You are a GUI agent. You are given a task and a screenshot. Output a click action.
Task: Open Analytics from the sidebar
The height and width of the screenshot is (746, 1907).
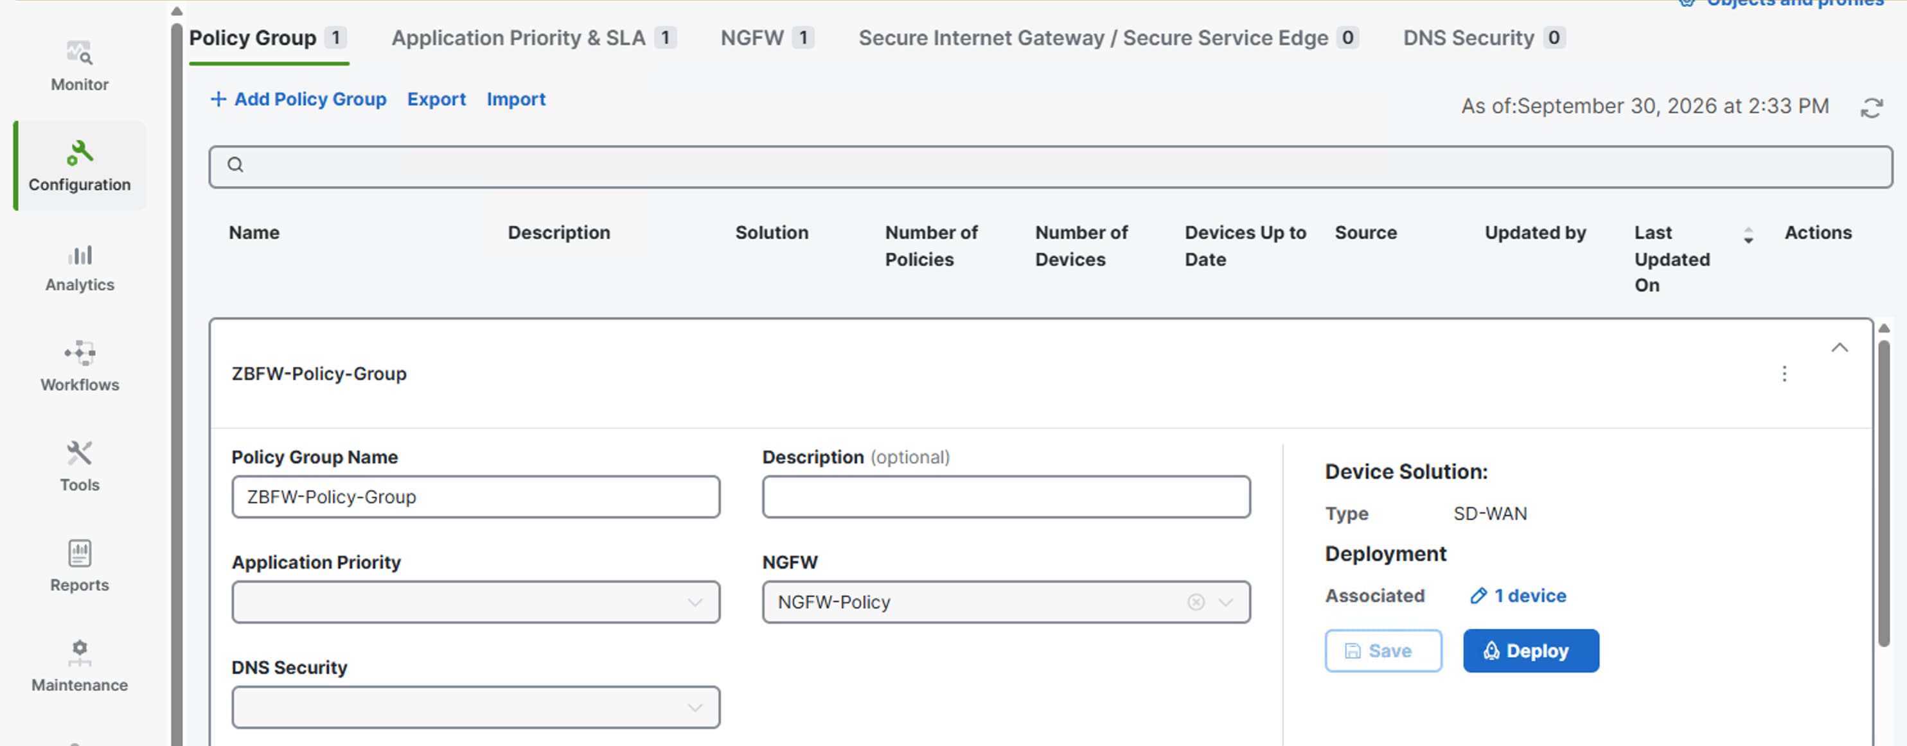coord(79,268)
